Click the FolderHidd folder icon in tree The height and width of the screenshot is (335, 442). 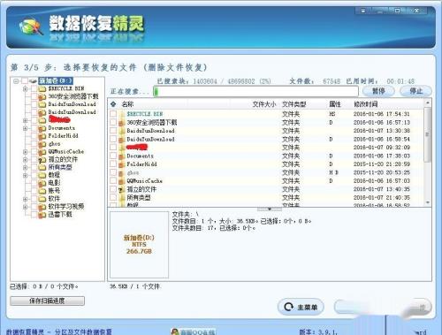point(42,136)
